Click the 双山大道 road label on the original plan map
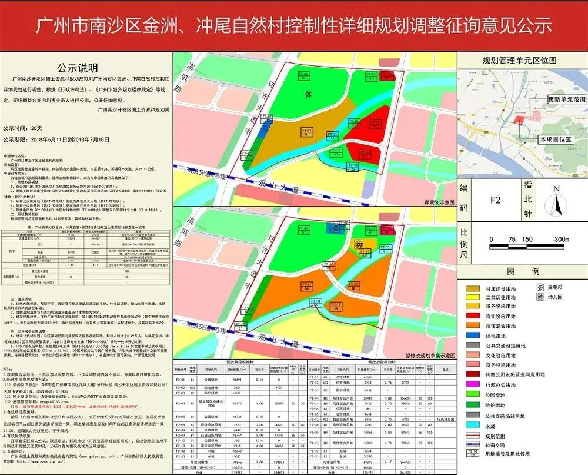This screenshot has height=475, width=588. [279, 187]
